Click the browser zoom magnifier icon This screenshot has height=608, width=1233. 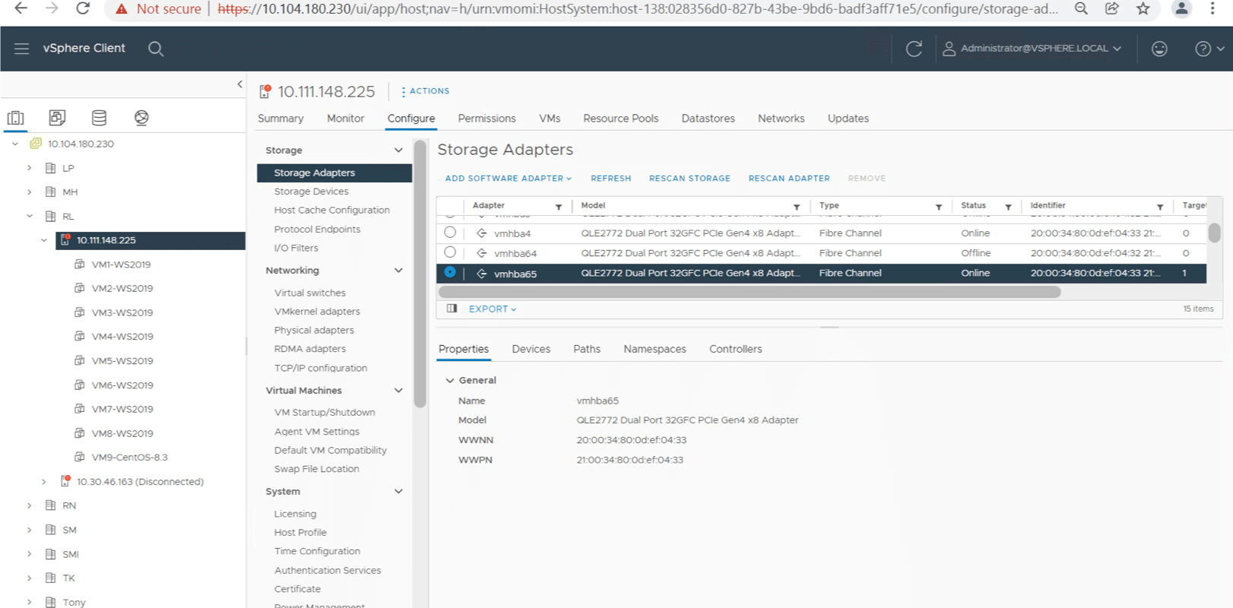(x=1081, y=8)
